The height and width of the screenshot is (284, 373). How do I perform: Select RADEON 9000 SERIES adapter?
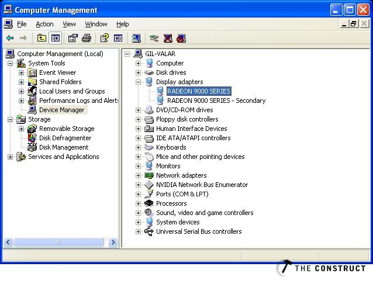pyautogui.click(x=199, y=91)
